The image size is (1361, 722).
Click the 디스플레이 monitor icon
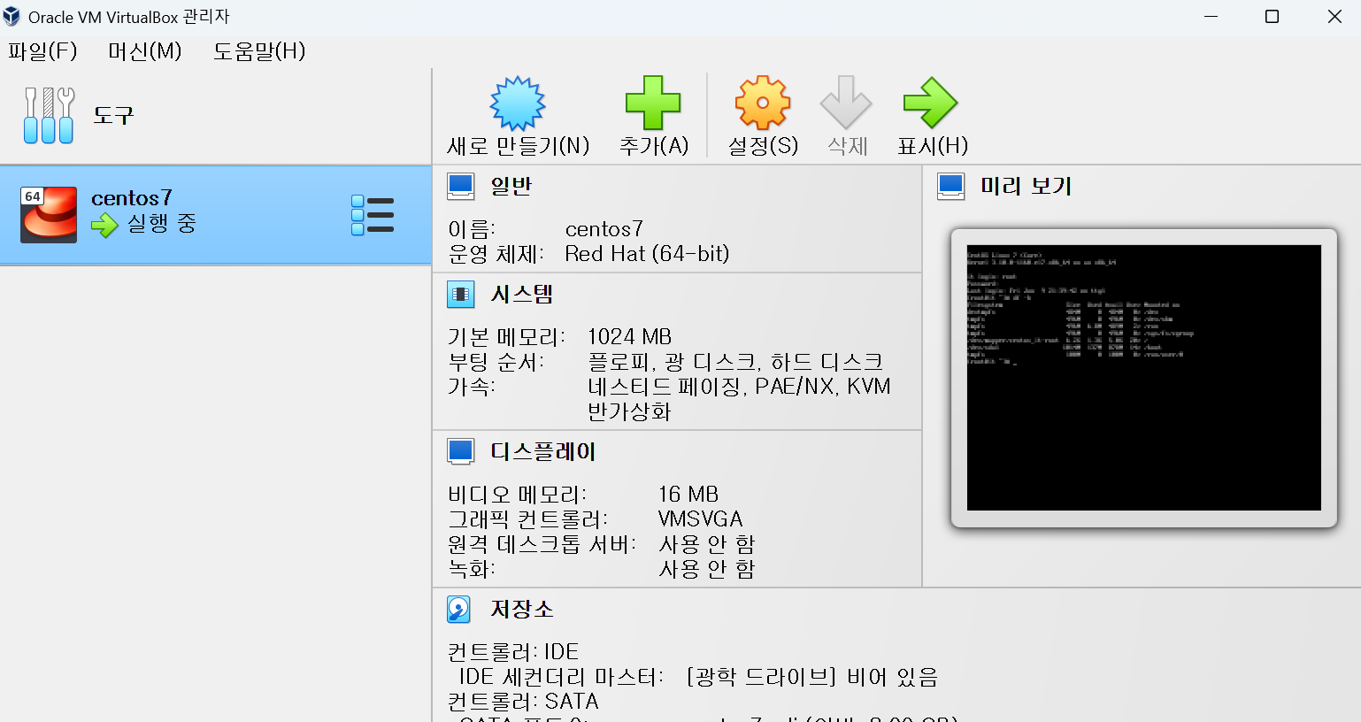click(x=461, y=451)
